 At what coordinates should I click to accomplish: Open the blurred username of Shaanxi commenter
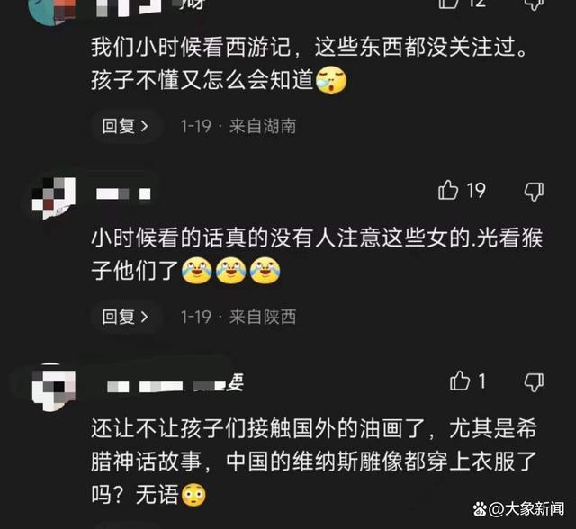(123, 193)
